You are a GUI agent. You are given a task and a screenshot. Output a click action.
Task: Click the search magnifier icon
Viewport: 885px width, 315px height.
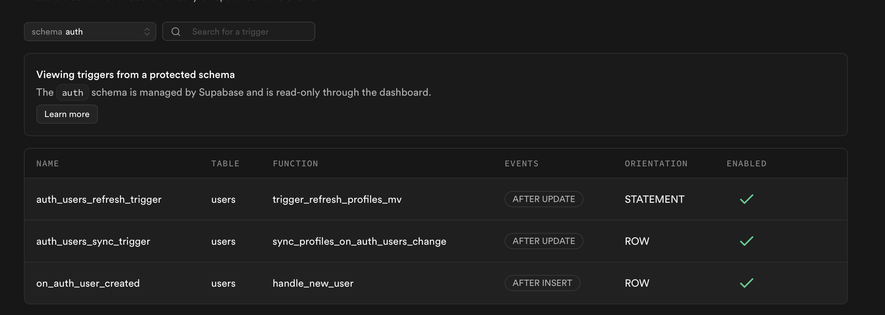pyautogui.click(x=176, y=32)
